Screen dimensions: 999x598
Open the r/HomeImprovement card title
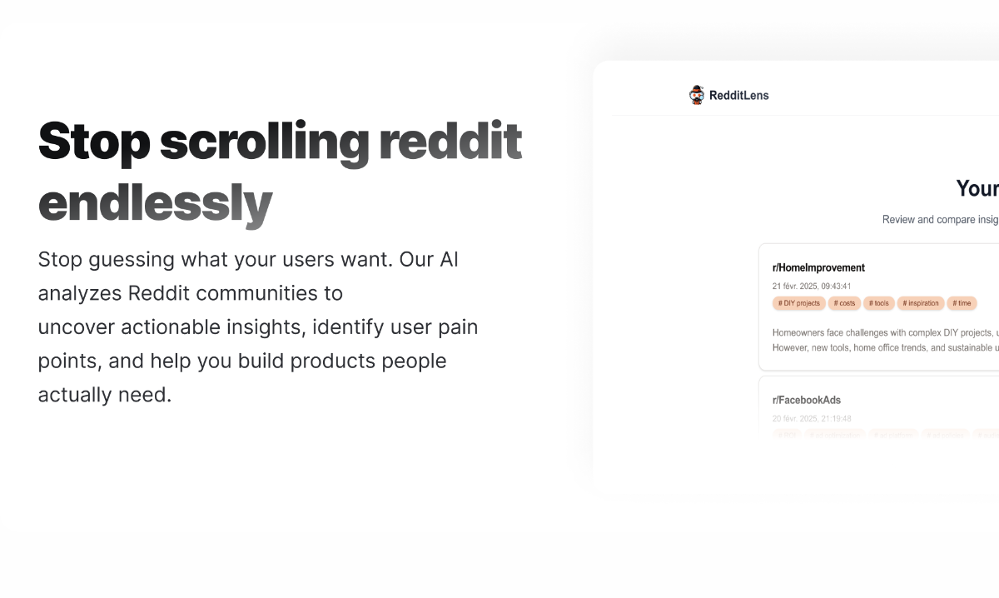pos(818,267)
